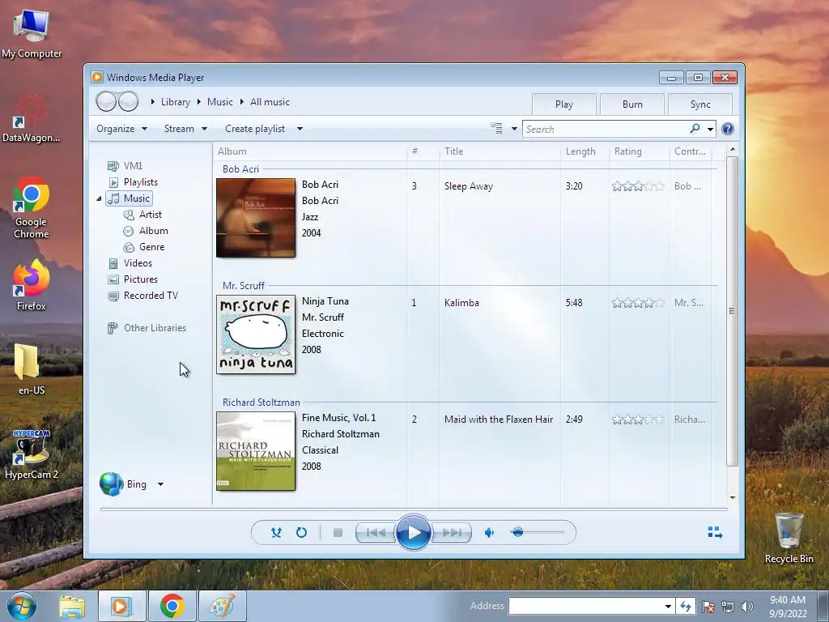Image resolution: width=829 pixels, height=622 pixels.
Task: Click the volume slider handle
Action: click(518, 532)
